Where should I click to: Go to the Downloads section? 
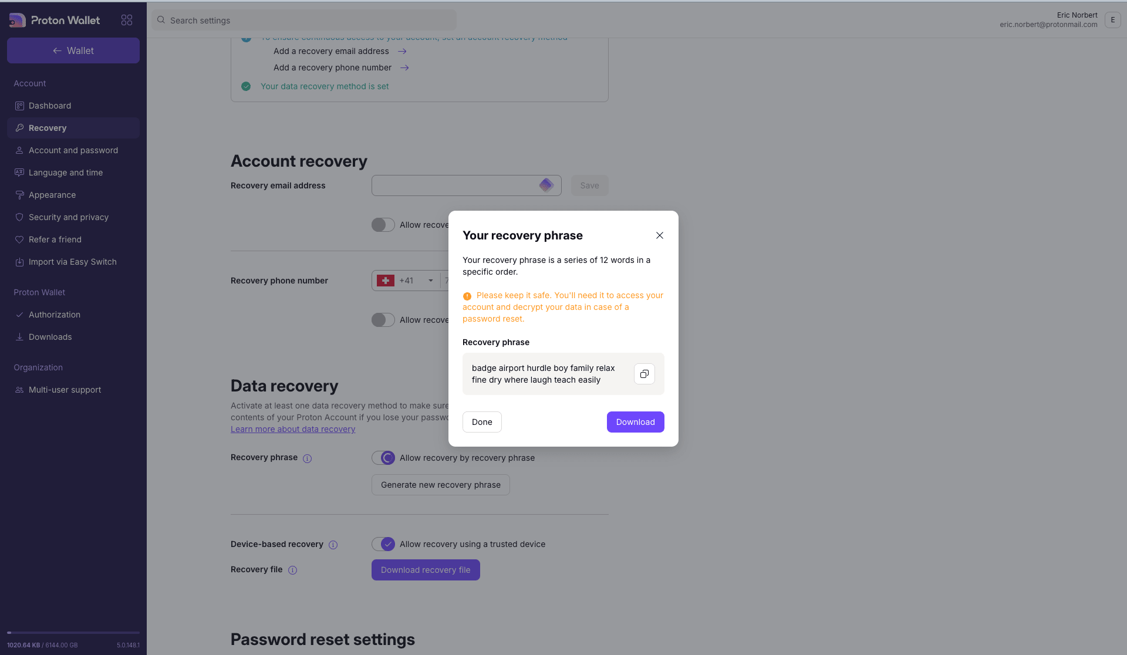tap(50, 337)
